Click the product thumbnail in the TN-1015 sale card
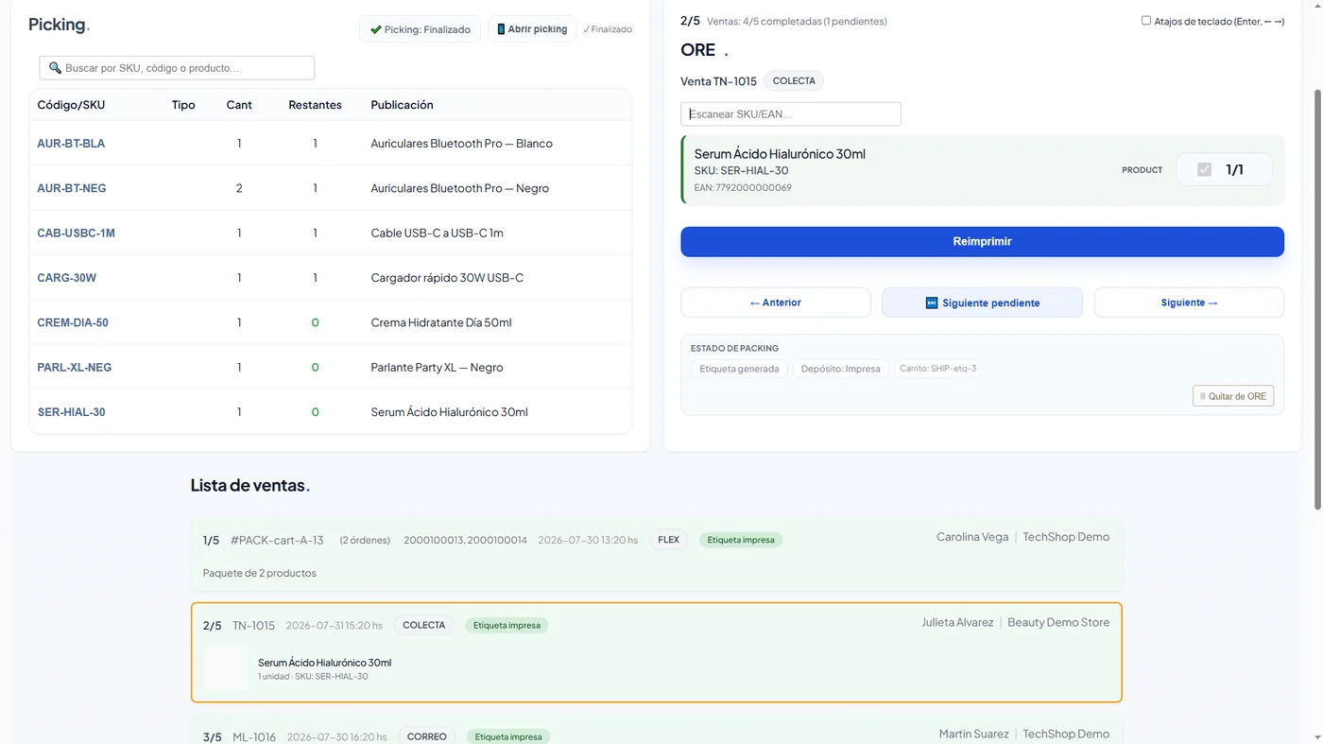Screen dimensions: 1323x744 pyautogui.click(x=225, y=668)
